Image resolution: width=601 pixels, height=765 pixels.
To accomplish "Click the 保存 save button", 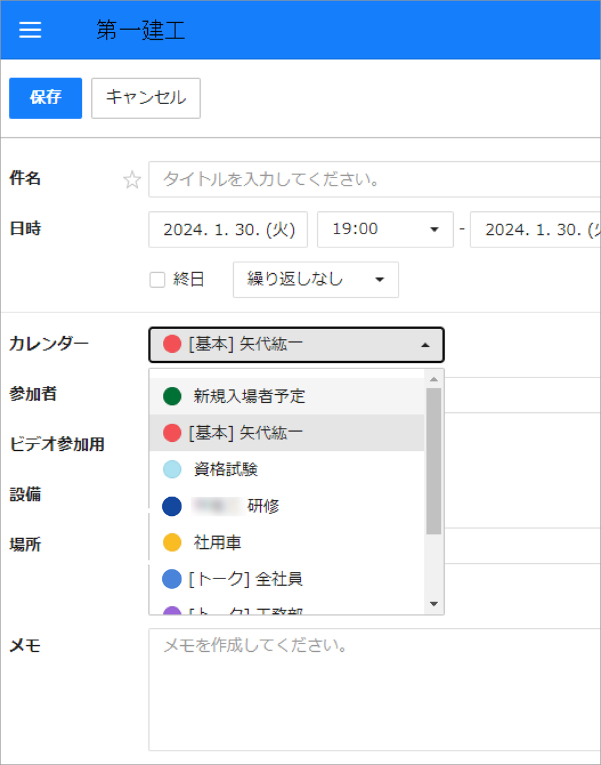I will point(46,98).
